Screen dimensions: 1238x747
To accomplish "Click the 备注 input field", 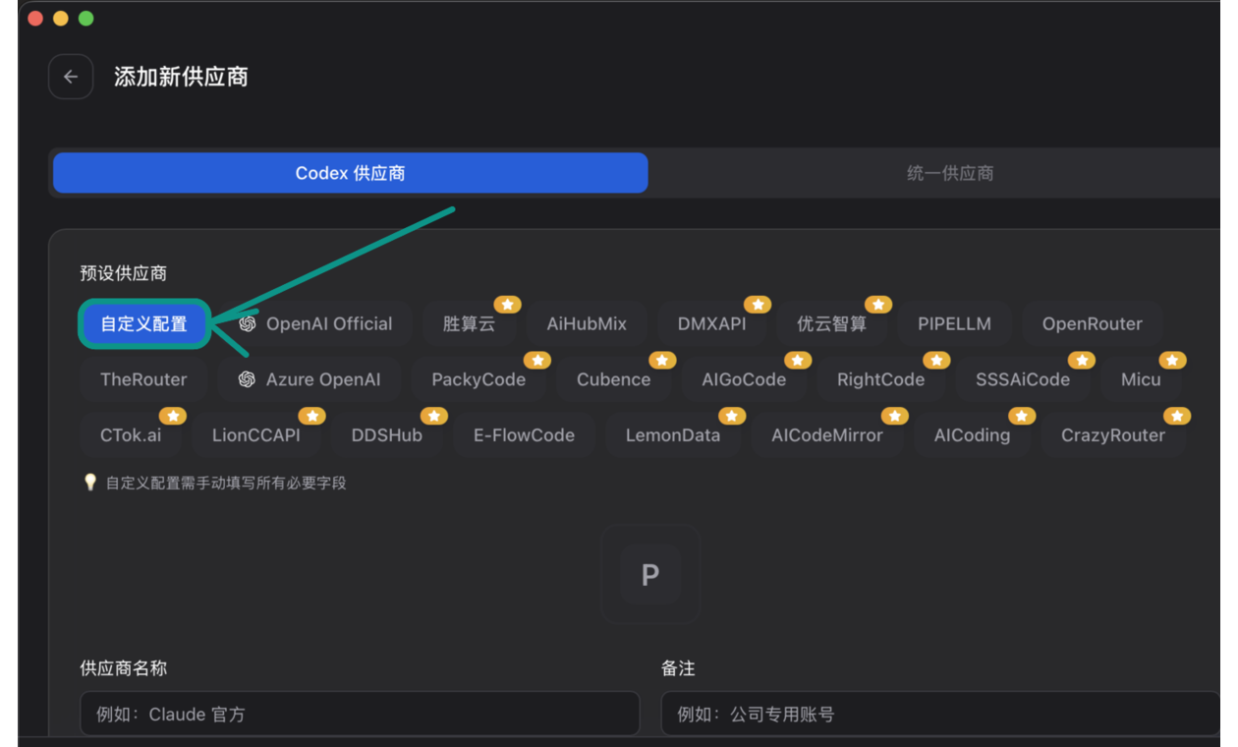I will coord(941,715).
